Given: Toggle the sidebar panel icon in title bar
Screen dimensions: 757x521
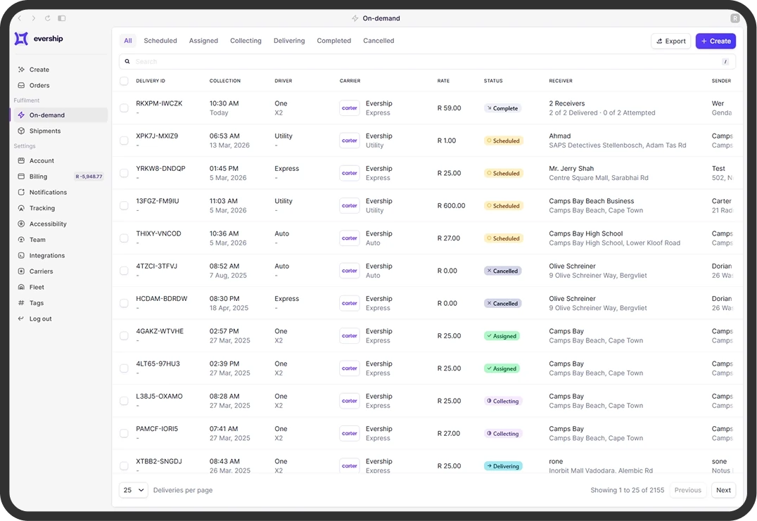Looking at the screenshot, I should [62, 18].
